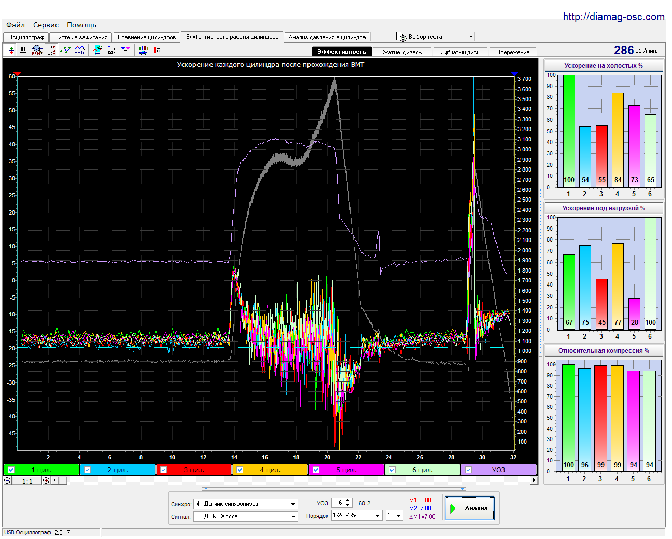Toggle the УОЗ checkbox
The image size is (672, 539).
coord(469,470)
